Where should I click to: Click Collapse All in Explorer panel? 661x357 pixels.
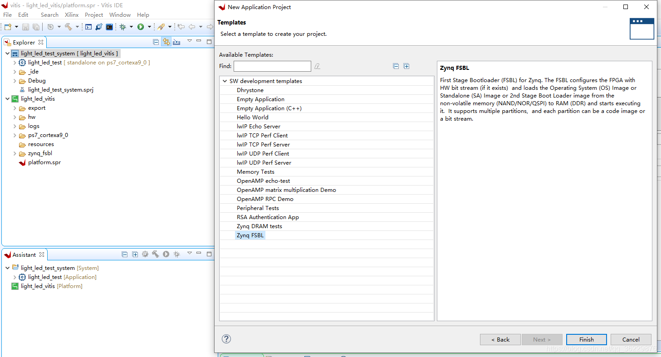tap(156, 42)
